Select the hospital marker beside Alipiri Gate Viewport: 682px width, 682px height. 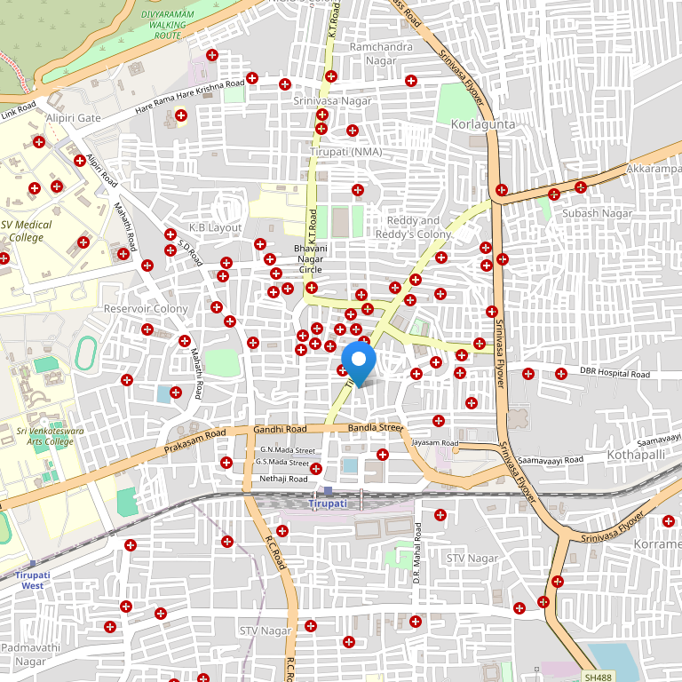[x=181, y=115]
